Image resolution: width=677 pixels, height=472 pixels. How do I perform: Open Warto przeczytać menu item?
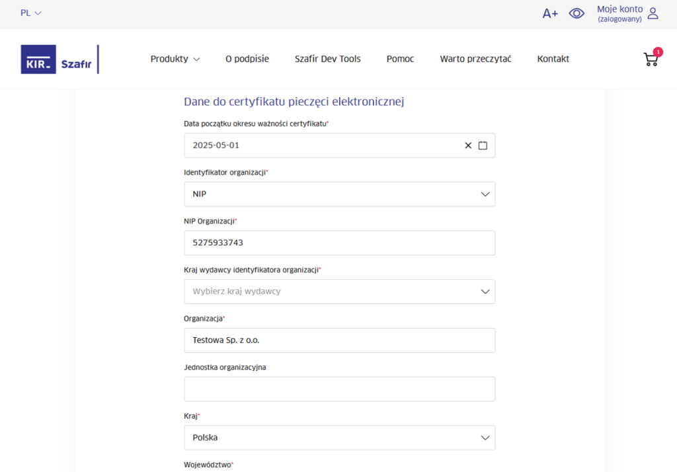(x=475, y=59)
